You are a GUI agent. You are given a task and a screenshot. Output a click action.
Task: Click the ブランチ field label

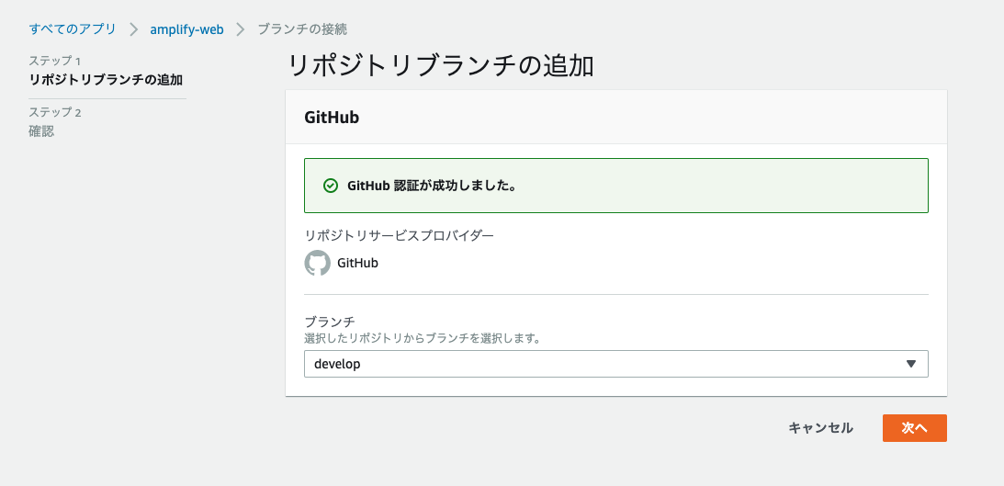[330, 322]
